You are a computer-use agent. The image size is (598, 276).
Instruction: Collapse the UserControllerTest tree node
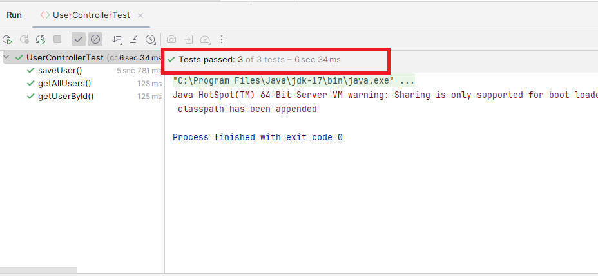[7, 57]
